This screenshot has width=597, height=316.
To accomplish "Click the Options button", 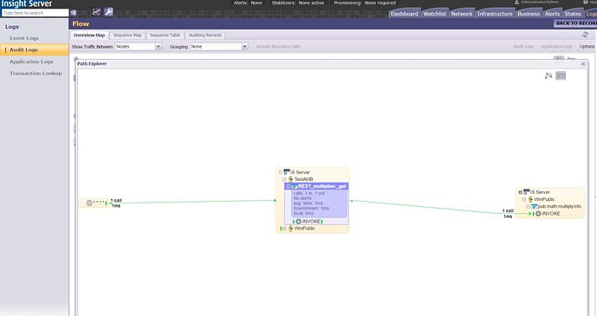I will pyautogui.click(x=587, y=47).
